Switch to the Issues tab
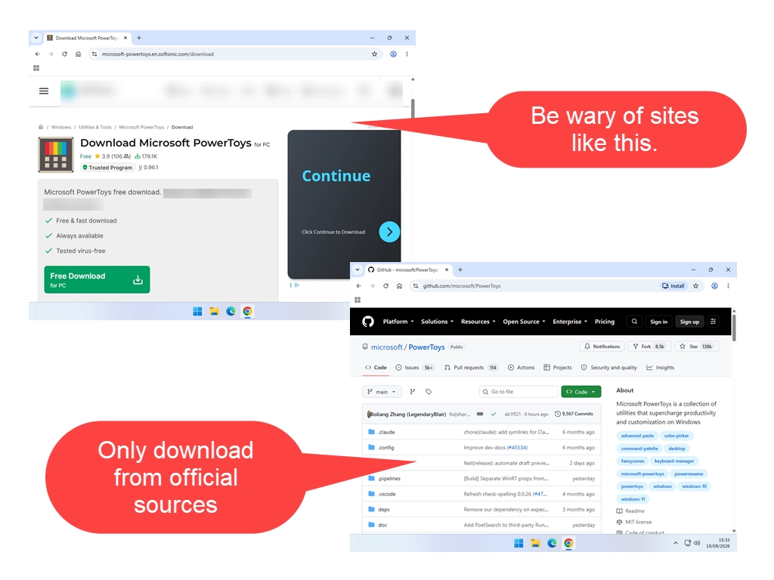 415,368
